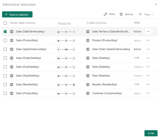Viewport: 161px width, 139px height.
Task: Click table icon beside Product (ProductKey)
Action: 88,40
